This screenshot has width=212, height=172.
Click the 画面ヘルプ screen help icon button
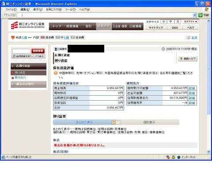[x=188, y=59]
